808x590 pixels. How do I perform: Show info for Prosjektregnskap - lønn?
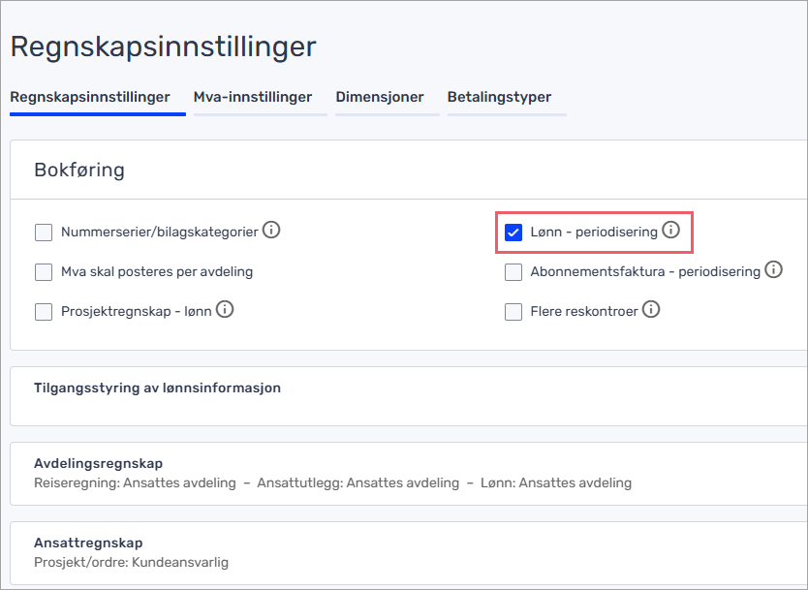(226, 310)
